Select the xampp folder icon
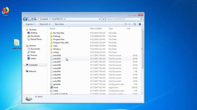This screenshot has width=197, height=110. point(51,52)
